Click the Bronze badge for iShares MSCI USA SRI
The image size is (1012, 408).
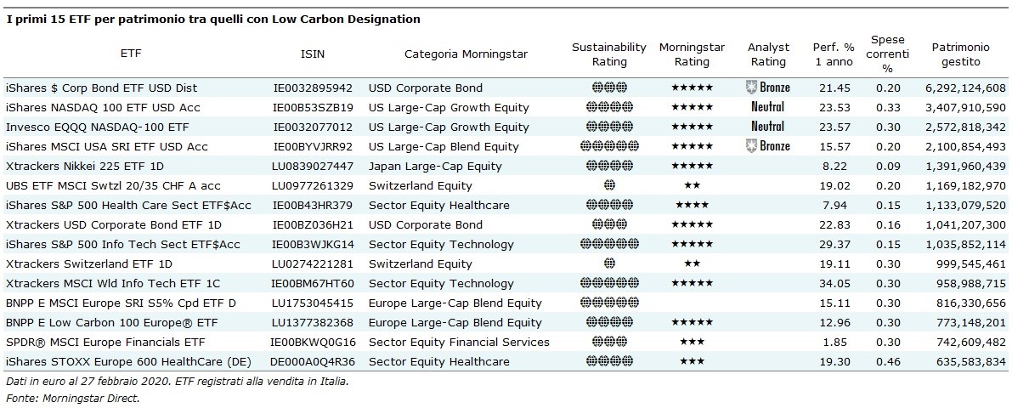(767, 146)
